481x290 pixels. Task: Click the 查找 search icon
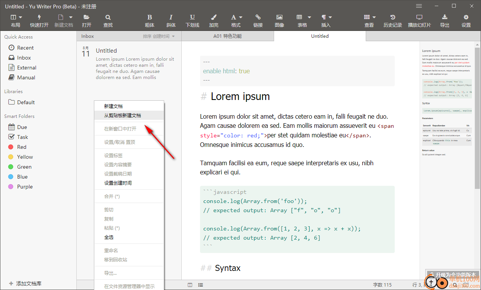click(x=108, y=17)
